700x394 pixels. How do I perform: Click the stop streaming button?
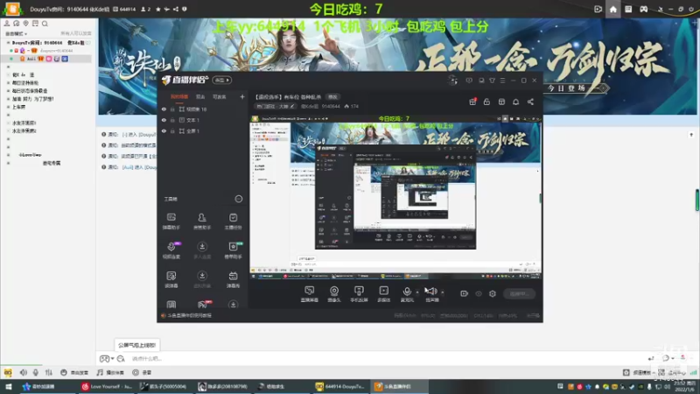tap(519, 293)
